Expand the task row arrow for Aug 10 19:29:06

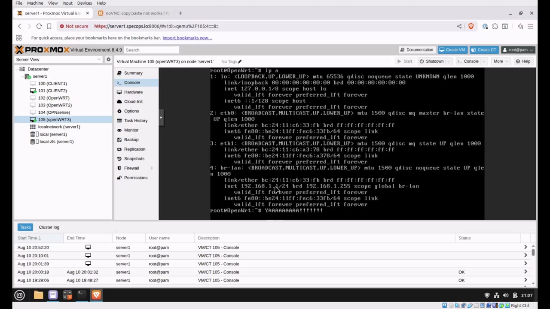(526, 280)
